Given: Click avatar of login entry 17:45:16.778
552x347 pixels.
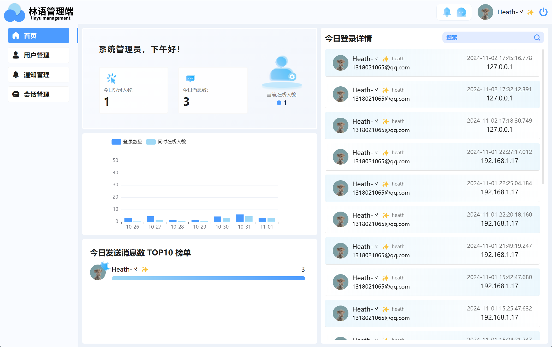Looking at the screenshot, I should pyautogui.click(x=340, y=63).
